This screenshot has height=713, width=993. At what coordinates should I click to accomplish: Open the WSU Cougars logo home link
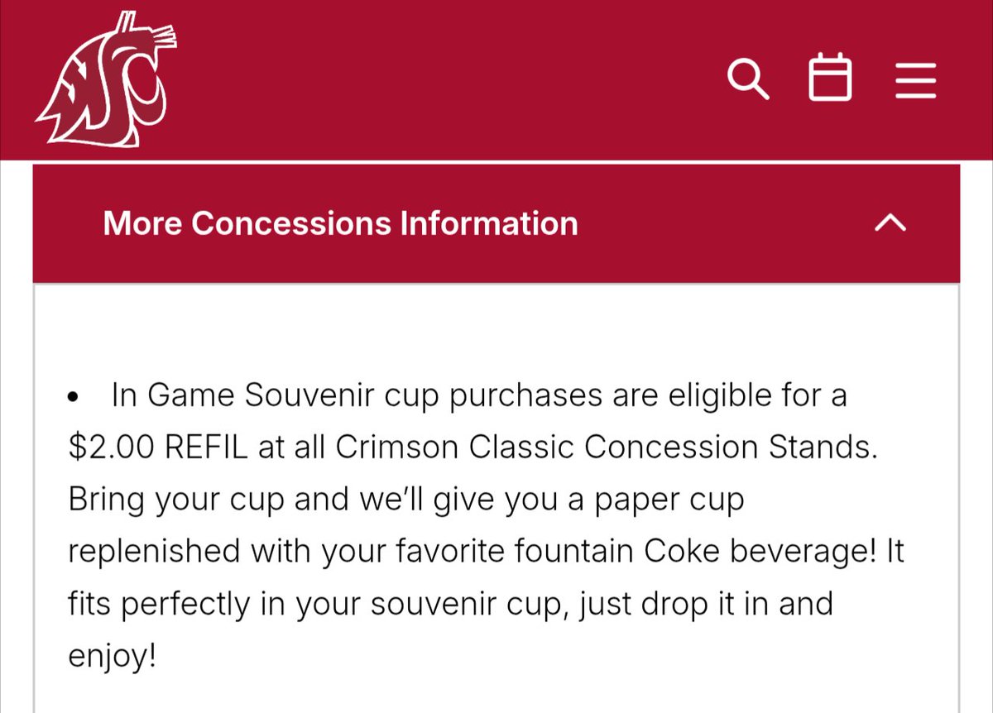(x=103, y=79)
